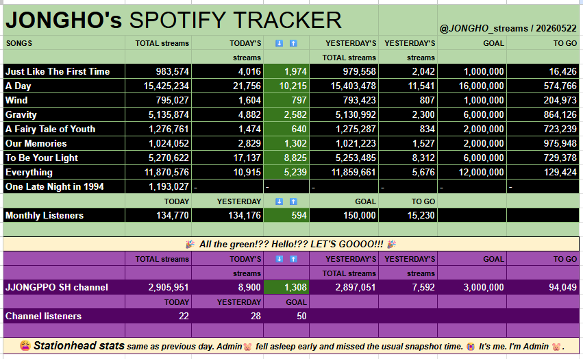Click the up arrow icon in purple Stationhead header
This screenshot has height=359, width=583.
293,259
